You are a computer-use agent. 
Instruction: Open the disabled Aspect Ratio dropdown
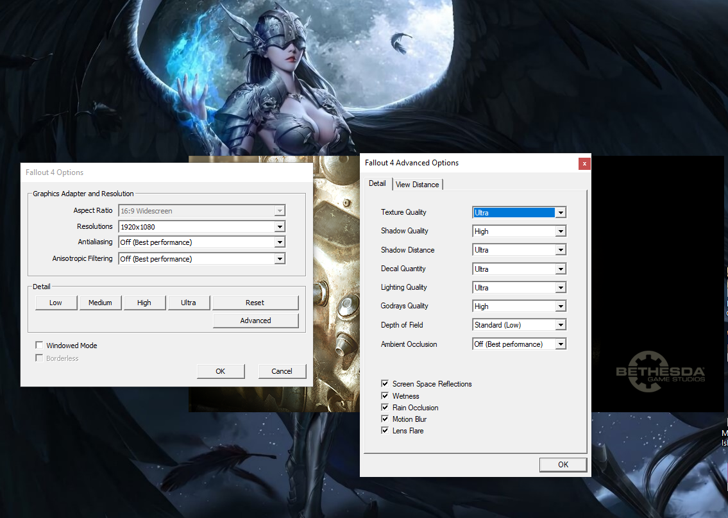(x=201, y=211)
